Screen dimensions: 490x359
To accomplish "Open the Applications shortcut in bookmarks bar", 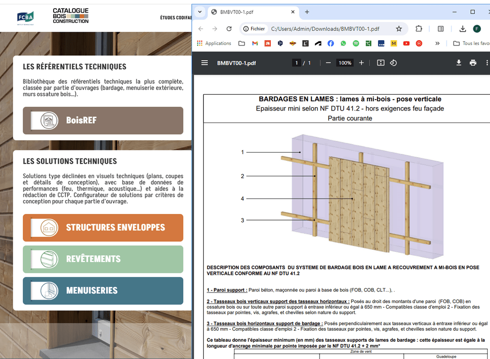I will click(214, 43).
